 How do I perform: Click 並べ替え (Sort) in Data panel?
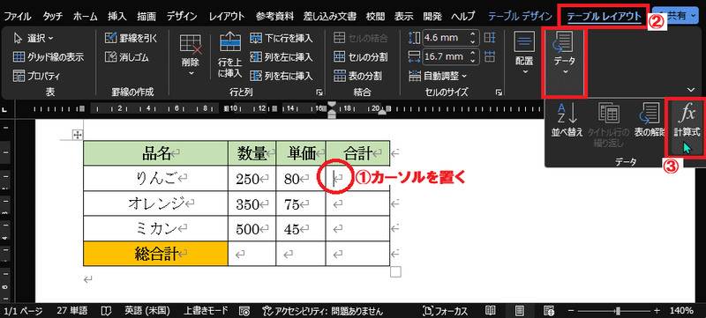(567, 120)
